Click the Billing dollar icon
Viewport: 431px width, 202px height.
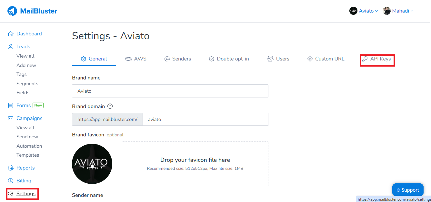point(11,181)
